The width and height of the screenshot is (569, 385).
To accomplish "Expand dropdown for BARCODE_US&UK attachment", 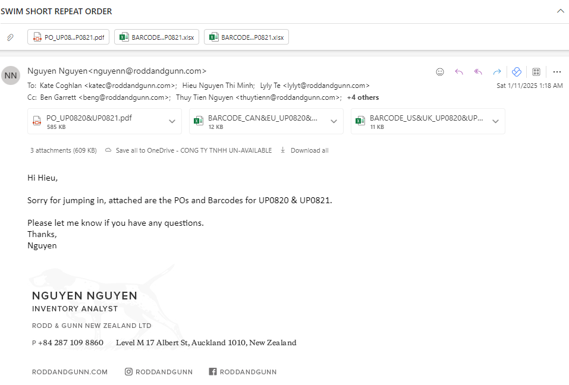I will 495,121.
